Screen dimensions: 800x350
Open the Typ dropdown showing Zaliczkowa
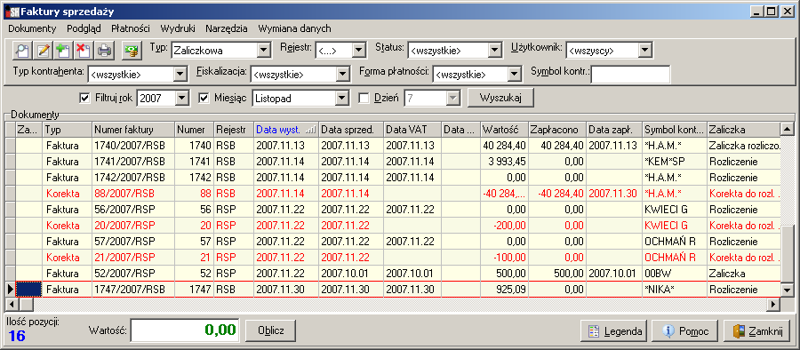point(264,50)
